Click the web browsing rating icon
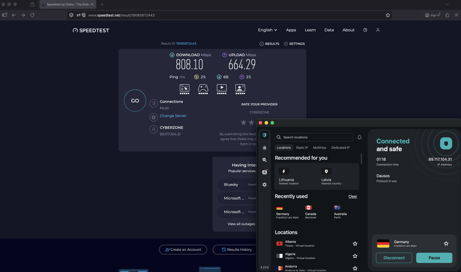This screenshot has width=461, height=272. (x=184, y=89)
